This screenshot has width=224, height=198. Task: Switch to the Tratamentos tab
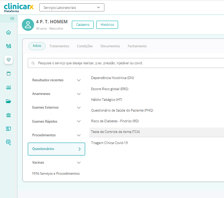point(59,46)
